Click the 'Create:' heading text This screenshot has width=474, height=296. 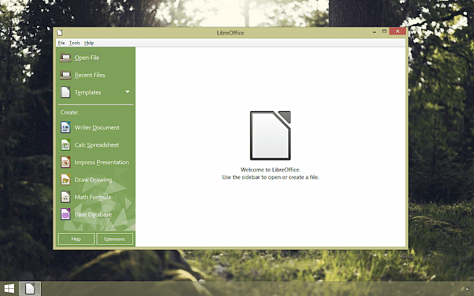coord(69,112)
